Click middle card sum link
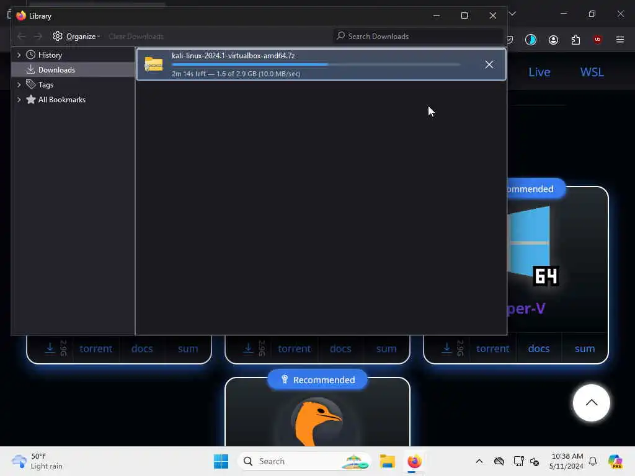Screen dimensions: 635x476 [x=386, y=348]
